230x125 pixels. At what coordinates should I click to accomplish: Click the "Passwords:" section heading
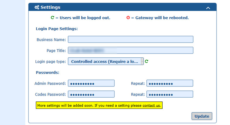(47, 72)
